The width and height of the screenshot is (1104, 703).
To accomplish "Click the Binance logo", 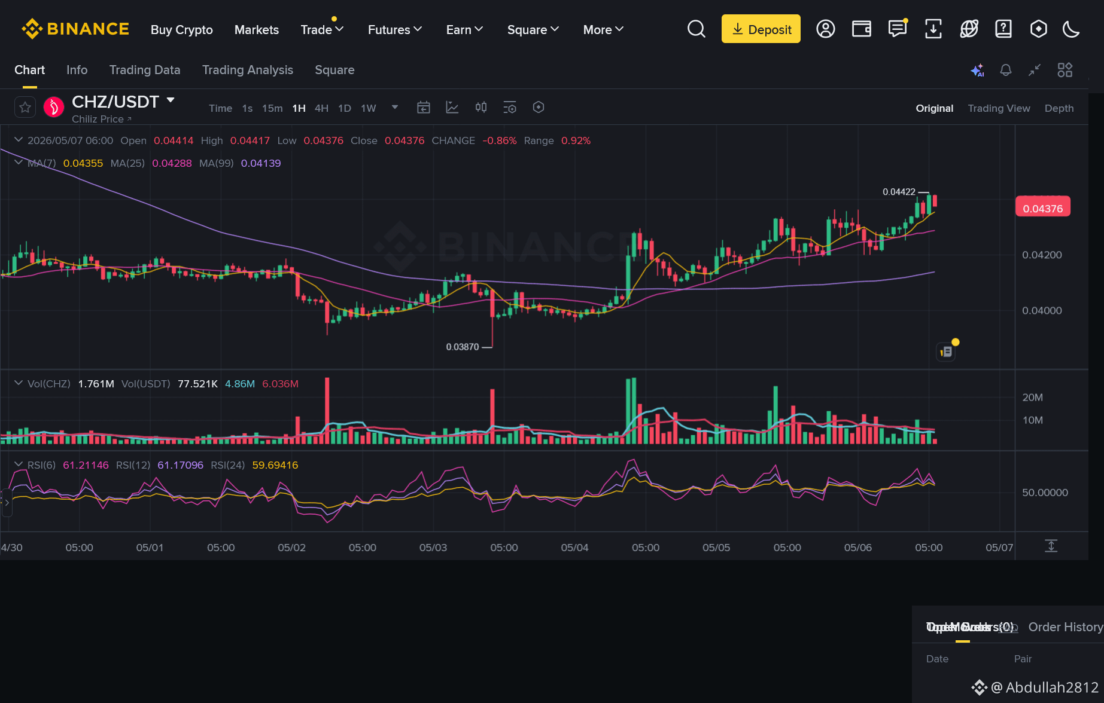I will click(x=75, y=29).
